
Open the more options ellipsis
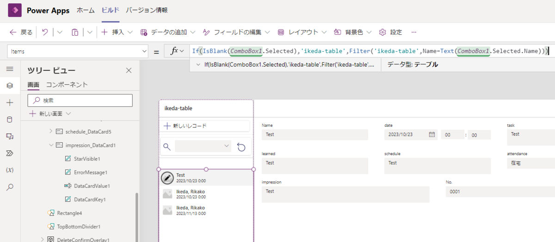(x=414, y=32)
